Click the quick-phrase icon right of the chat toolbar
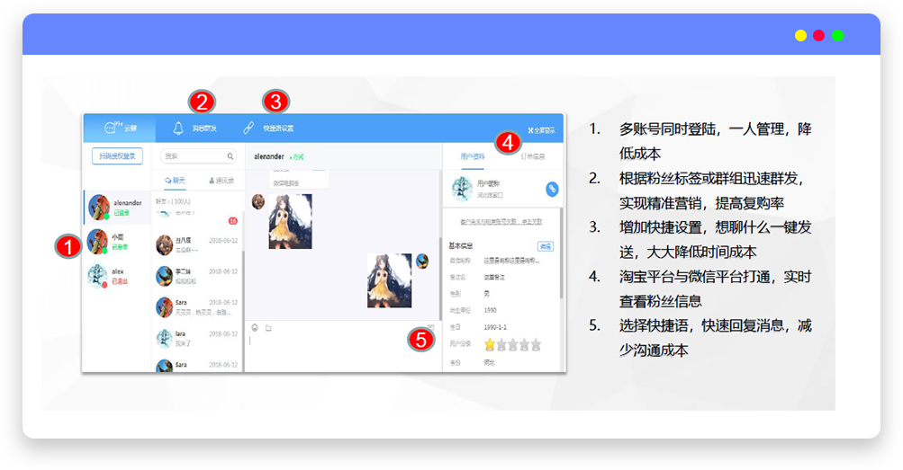 point(430,328)
